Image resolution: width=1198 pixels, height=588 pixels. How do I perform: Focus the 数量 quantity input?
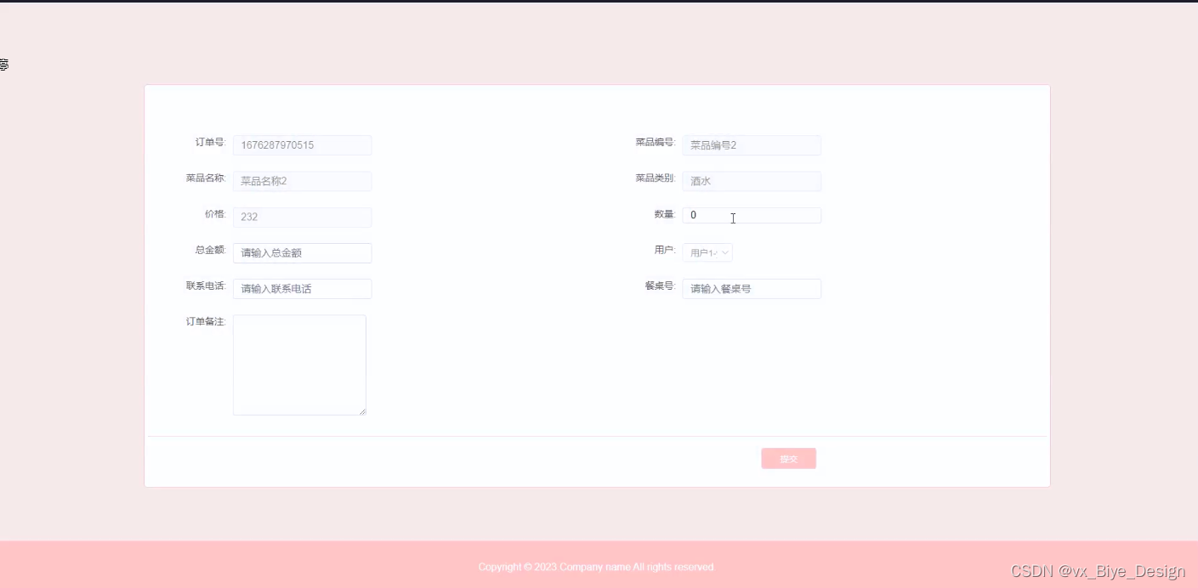[752, 215]
